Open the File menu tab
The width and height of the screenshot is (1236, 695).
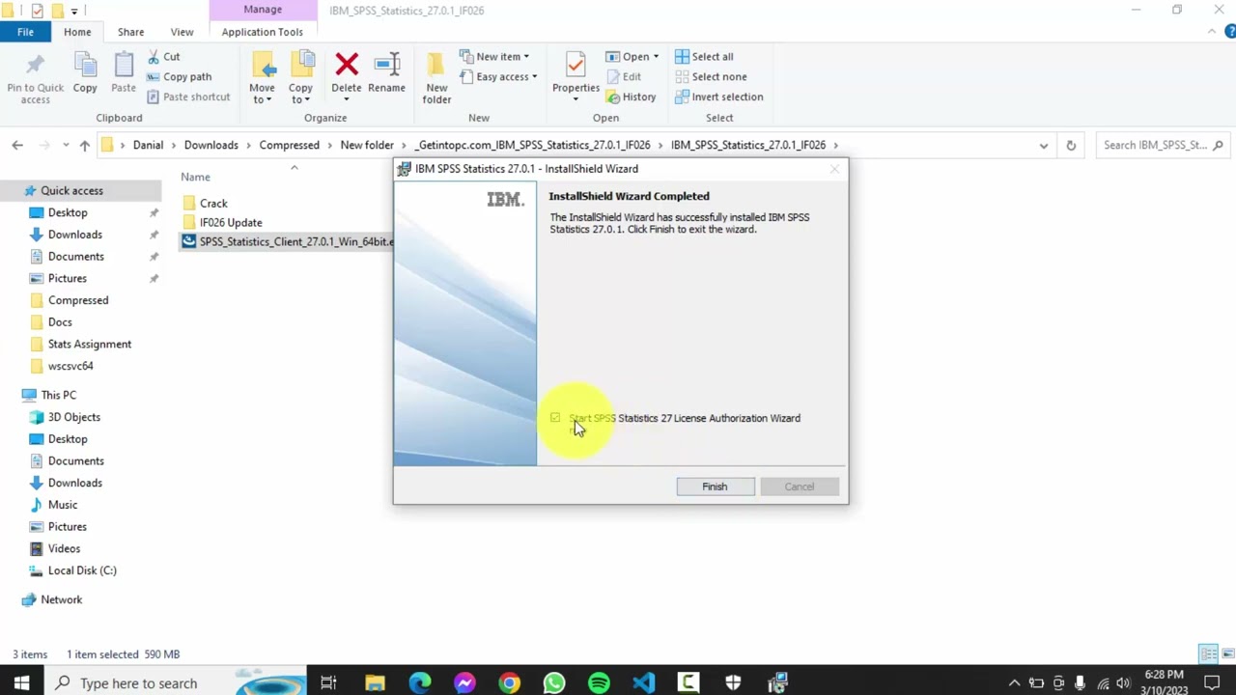25,32
